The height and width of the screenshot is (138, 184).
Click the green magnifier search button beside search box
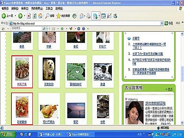[44, 29]
